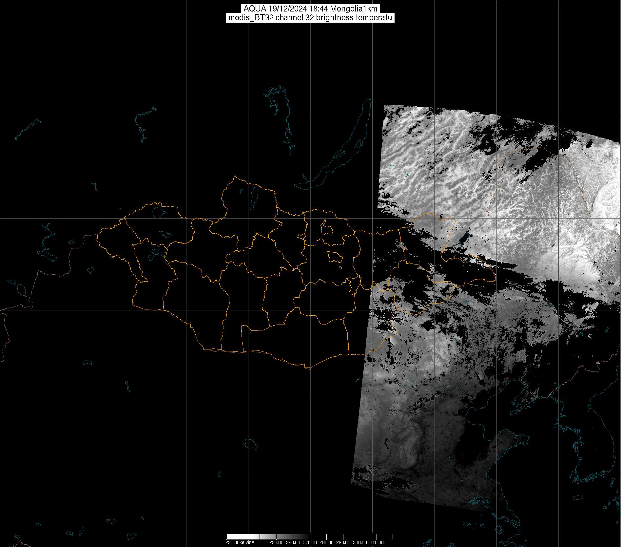Screen dimensions: 621x547
Task: Click the 290.00 tick label on the color scale
Action: click(343, 542)
